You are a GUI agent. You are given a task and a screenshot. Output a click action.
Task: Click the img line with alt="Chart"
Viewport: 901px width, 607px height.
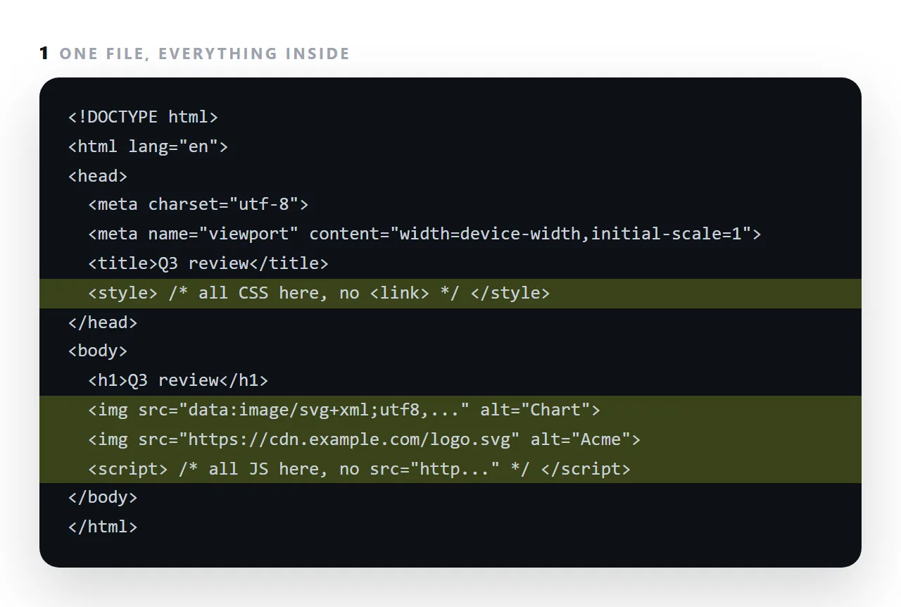click(450, 410)
